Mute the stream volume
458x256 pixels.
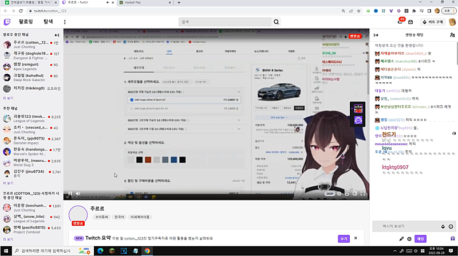pos(78,193)
